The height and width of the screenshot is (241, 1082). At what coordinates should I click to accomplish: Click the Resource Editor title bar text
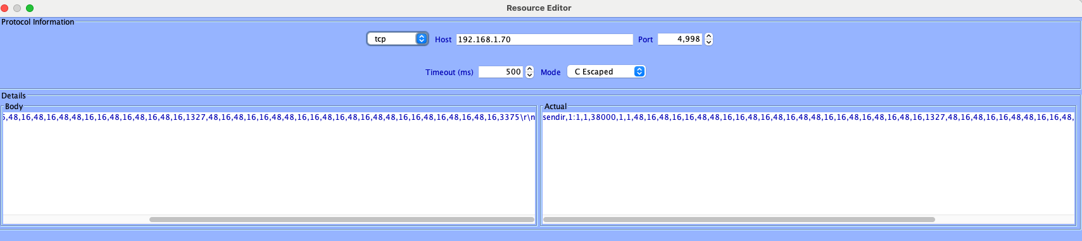[539, 8]
